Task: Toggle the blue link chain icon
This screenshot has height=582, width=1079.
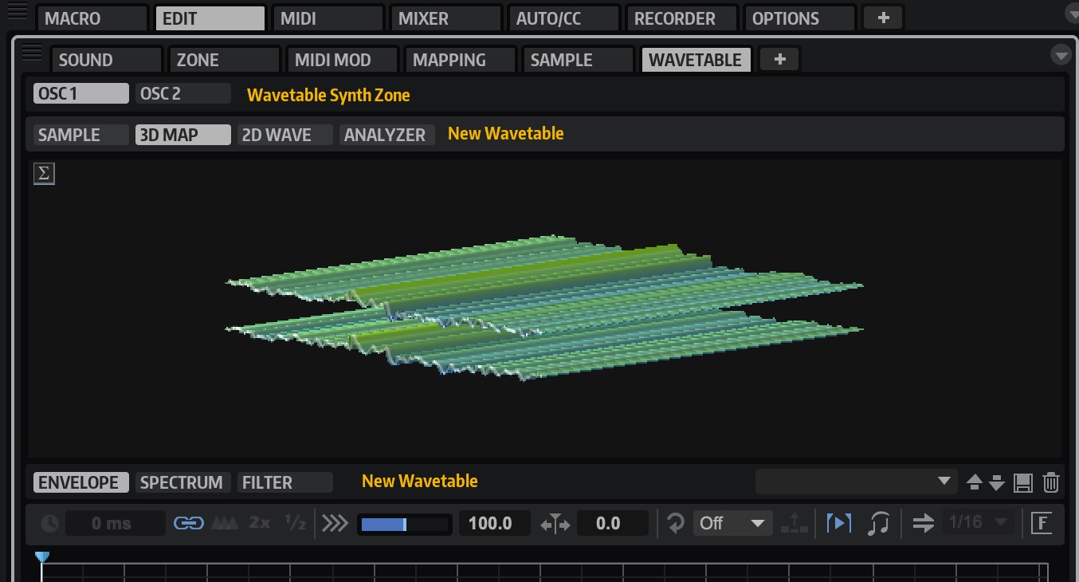Action: coord(188,524)
